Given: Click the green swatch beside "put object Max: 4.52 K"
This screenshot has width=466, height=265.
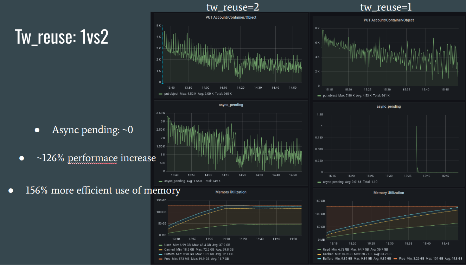Looking at the screenshot, I should [160, 94].
